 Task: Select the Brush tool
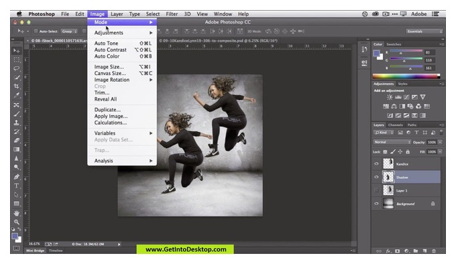17,113
